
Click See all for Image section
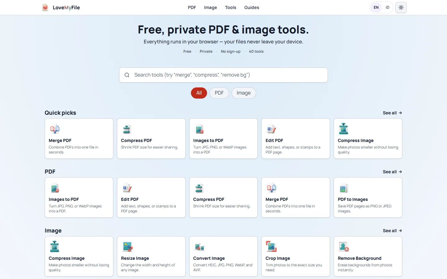(x=392, y=231)
